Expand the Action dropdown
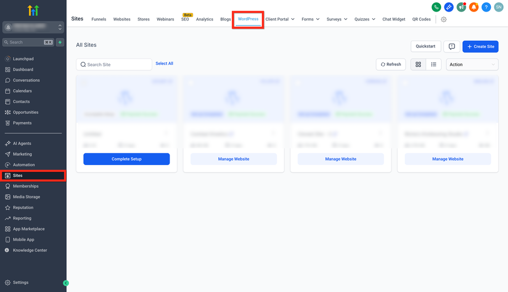Screen dimensions: 508x292 point(472,65)
